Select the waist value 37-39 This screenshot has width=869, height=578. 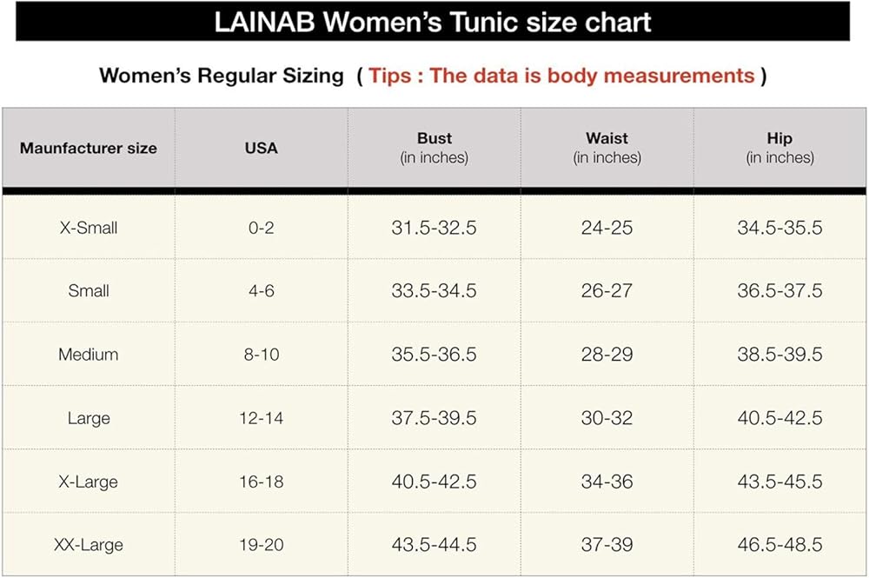pyautogui.click(x=607, y=545)
